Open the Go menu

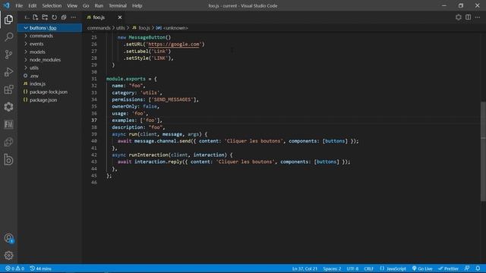[x=86, y=5]
